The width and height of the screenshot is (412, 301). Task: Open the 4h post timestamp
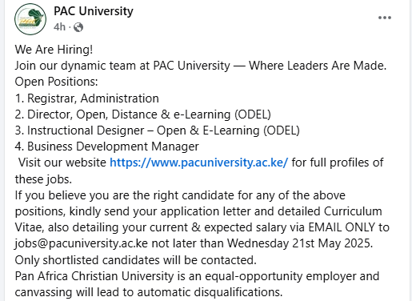59,27
